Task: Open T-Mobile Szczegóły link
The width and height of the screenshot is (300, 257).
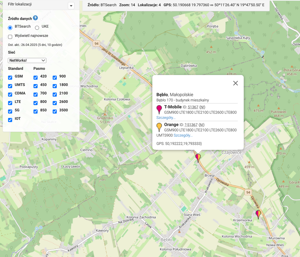Action: pyautogui.click(x=166, y=118)
